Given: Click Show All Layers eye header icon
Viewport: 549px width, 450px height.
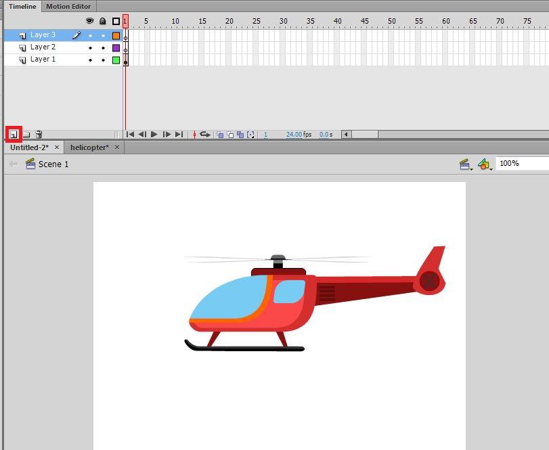Looking at the screenshot, I should pyautogui.click(x=90, y=21).
